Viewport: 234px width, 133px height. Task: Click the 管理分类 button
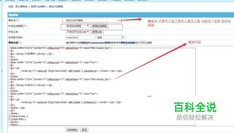pos(97,32)
